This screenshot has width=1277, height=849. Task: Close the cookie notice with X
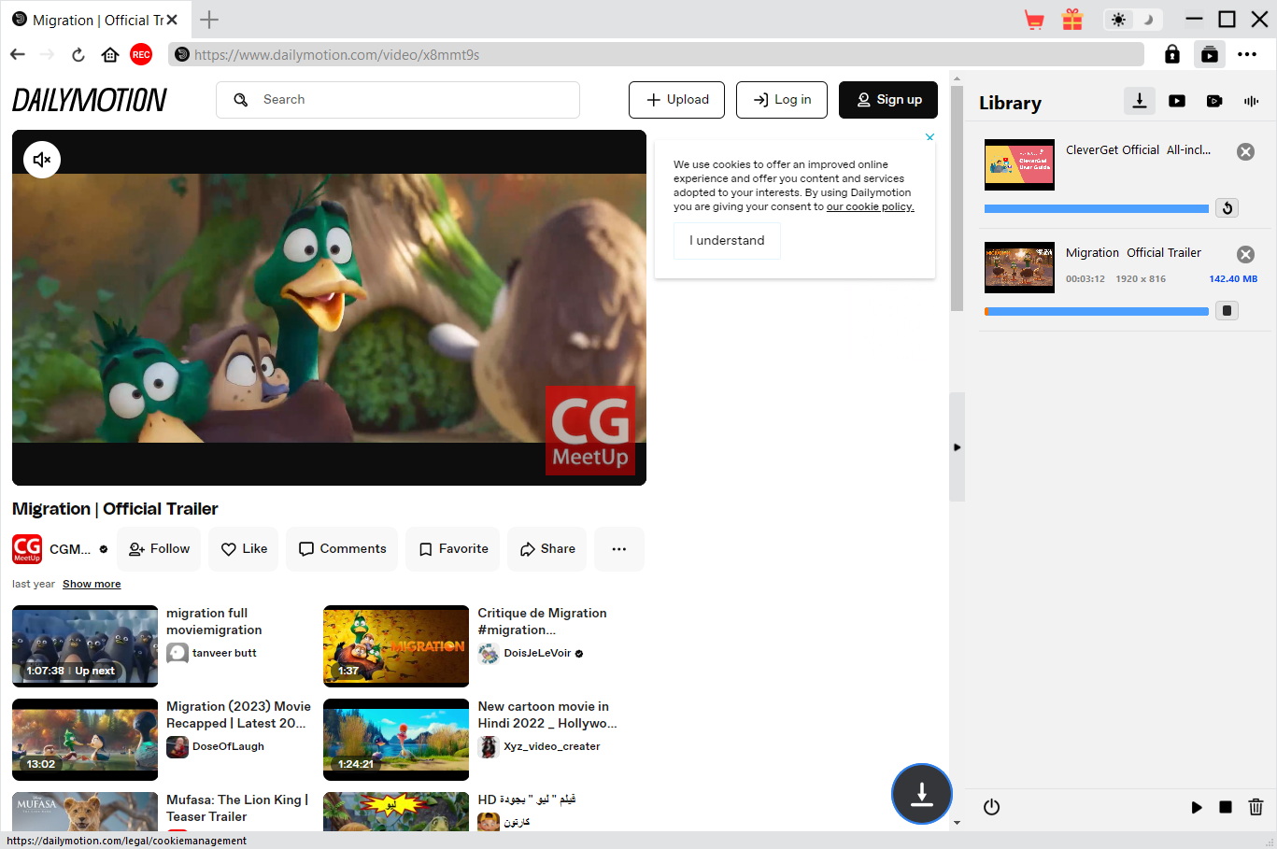pyautogui.click(x=929, y=137)
